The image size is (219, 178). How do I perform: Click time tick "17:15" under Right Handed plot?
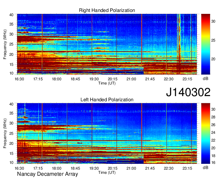tap(38, 79)
